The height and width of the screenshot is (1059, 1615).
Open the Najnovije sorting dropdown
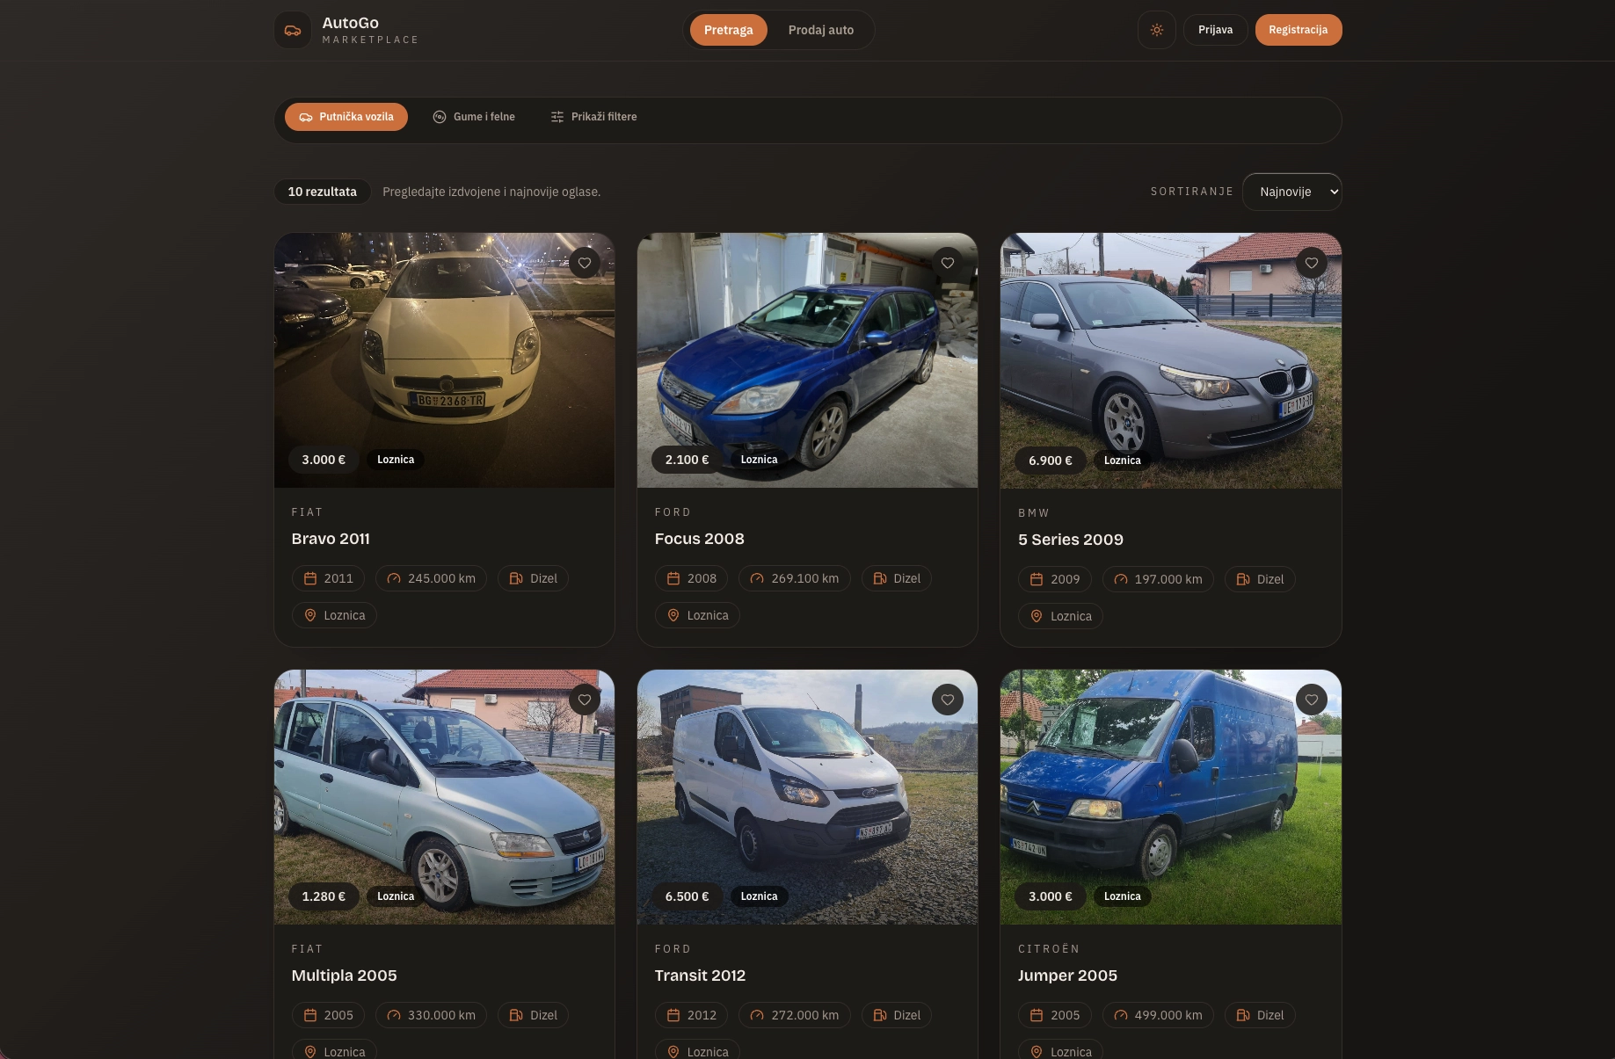pos(1292,192)
